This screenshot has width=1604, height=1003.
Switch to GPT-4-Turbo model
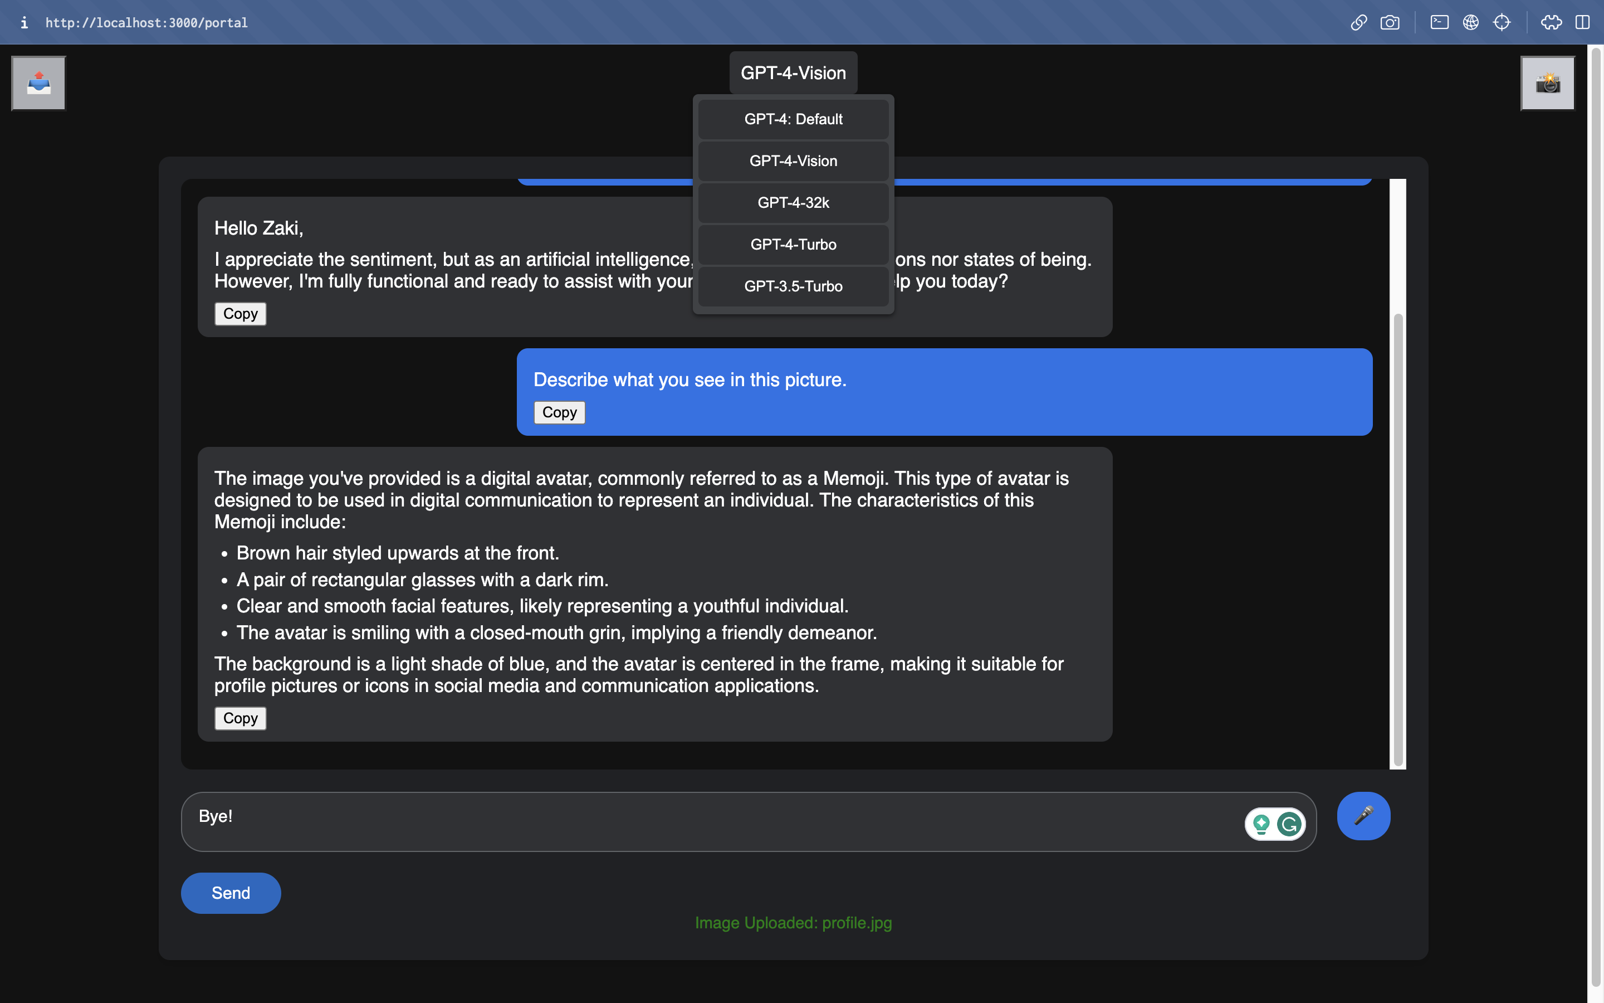[793, 245]
